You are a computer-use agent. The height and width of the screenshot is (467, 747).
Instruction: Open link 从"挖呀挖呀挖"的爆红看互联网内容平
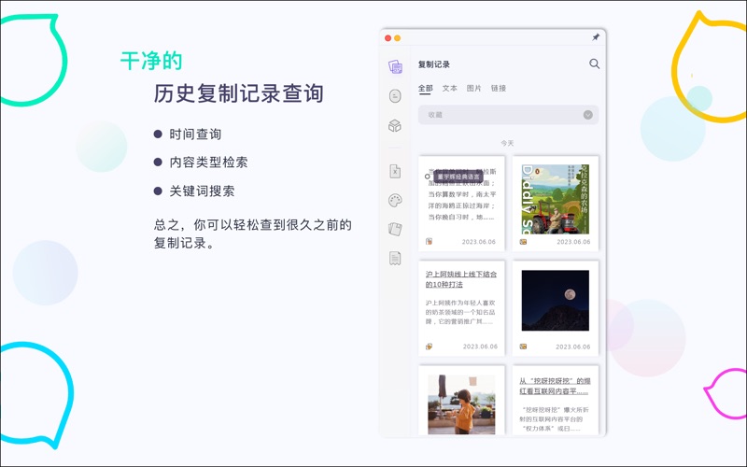pyautogui.click(x=555, y=386)
